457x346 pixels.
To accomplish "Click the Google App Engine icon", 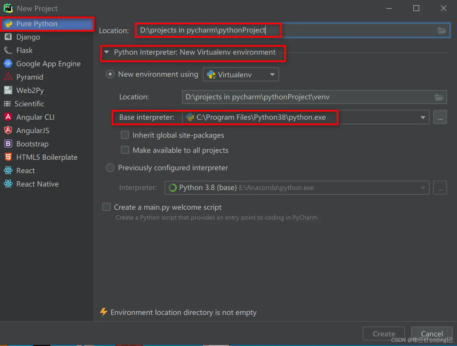I will coord(8,63).
